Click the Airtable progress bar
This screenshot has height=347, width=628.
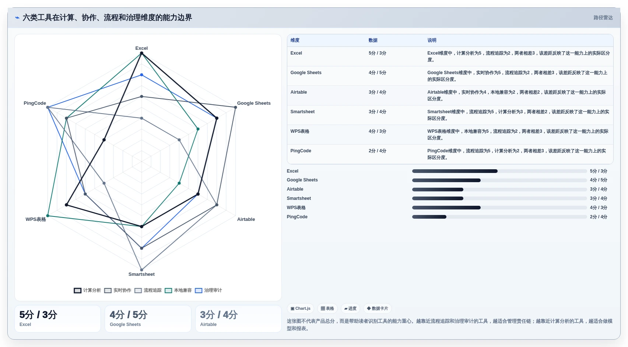(499, 190)
